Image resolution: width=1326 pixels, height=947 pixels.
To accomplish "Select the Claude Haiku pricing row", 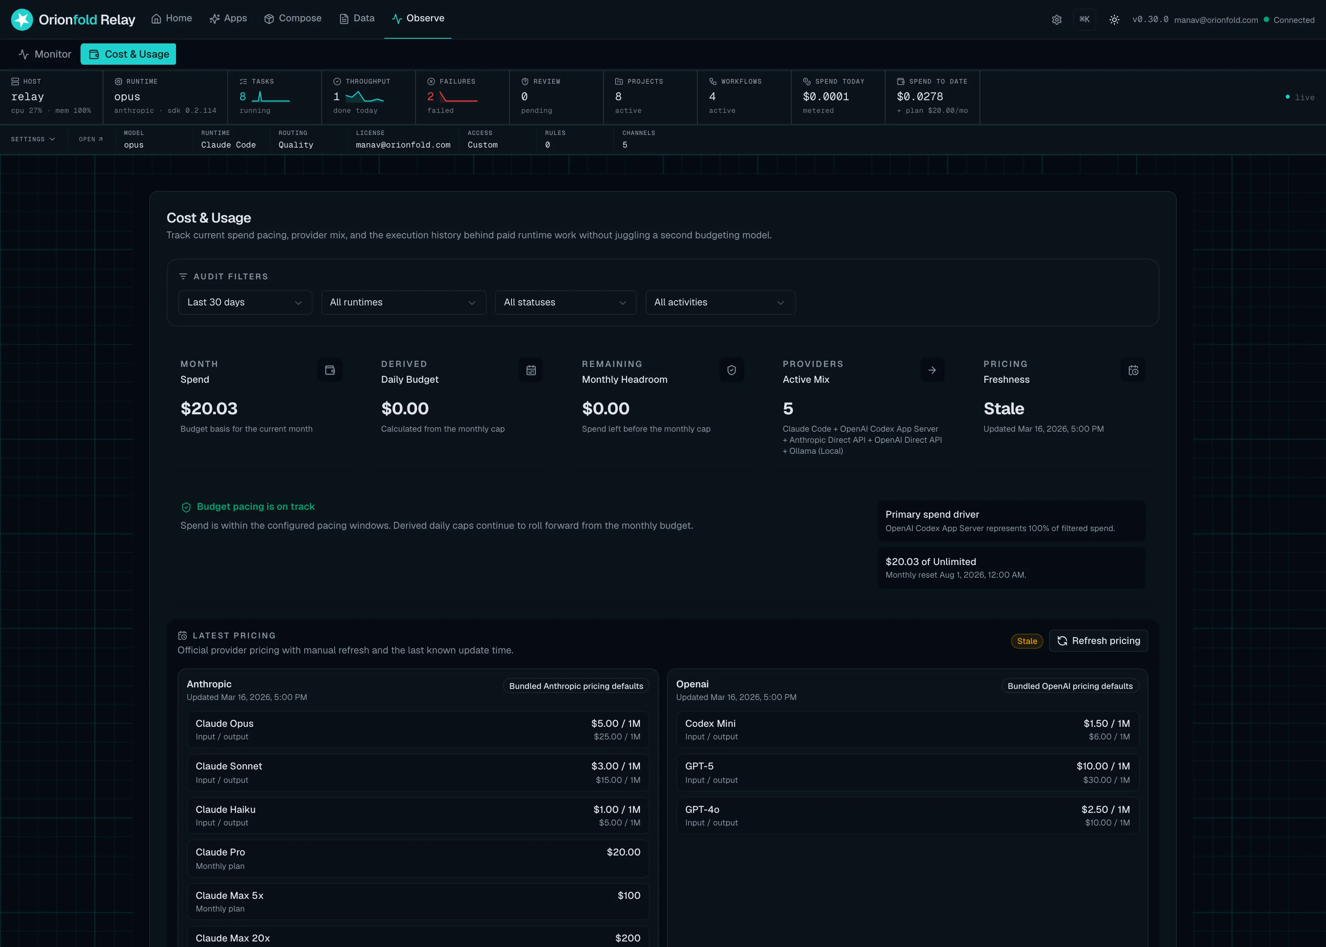I will click(x=418, y=816).
